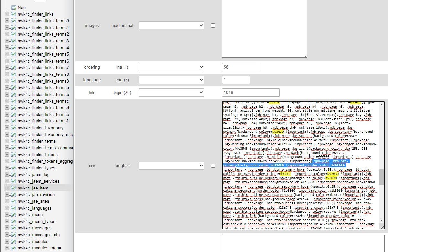This screenshot has width=428, height=252.
Task: Open the nwk4c_jae_item table link
Action: (x=33, y=188)
